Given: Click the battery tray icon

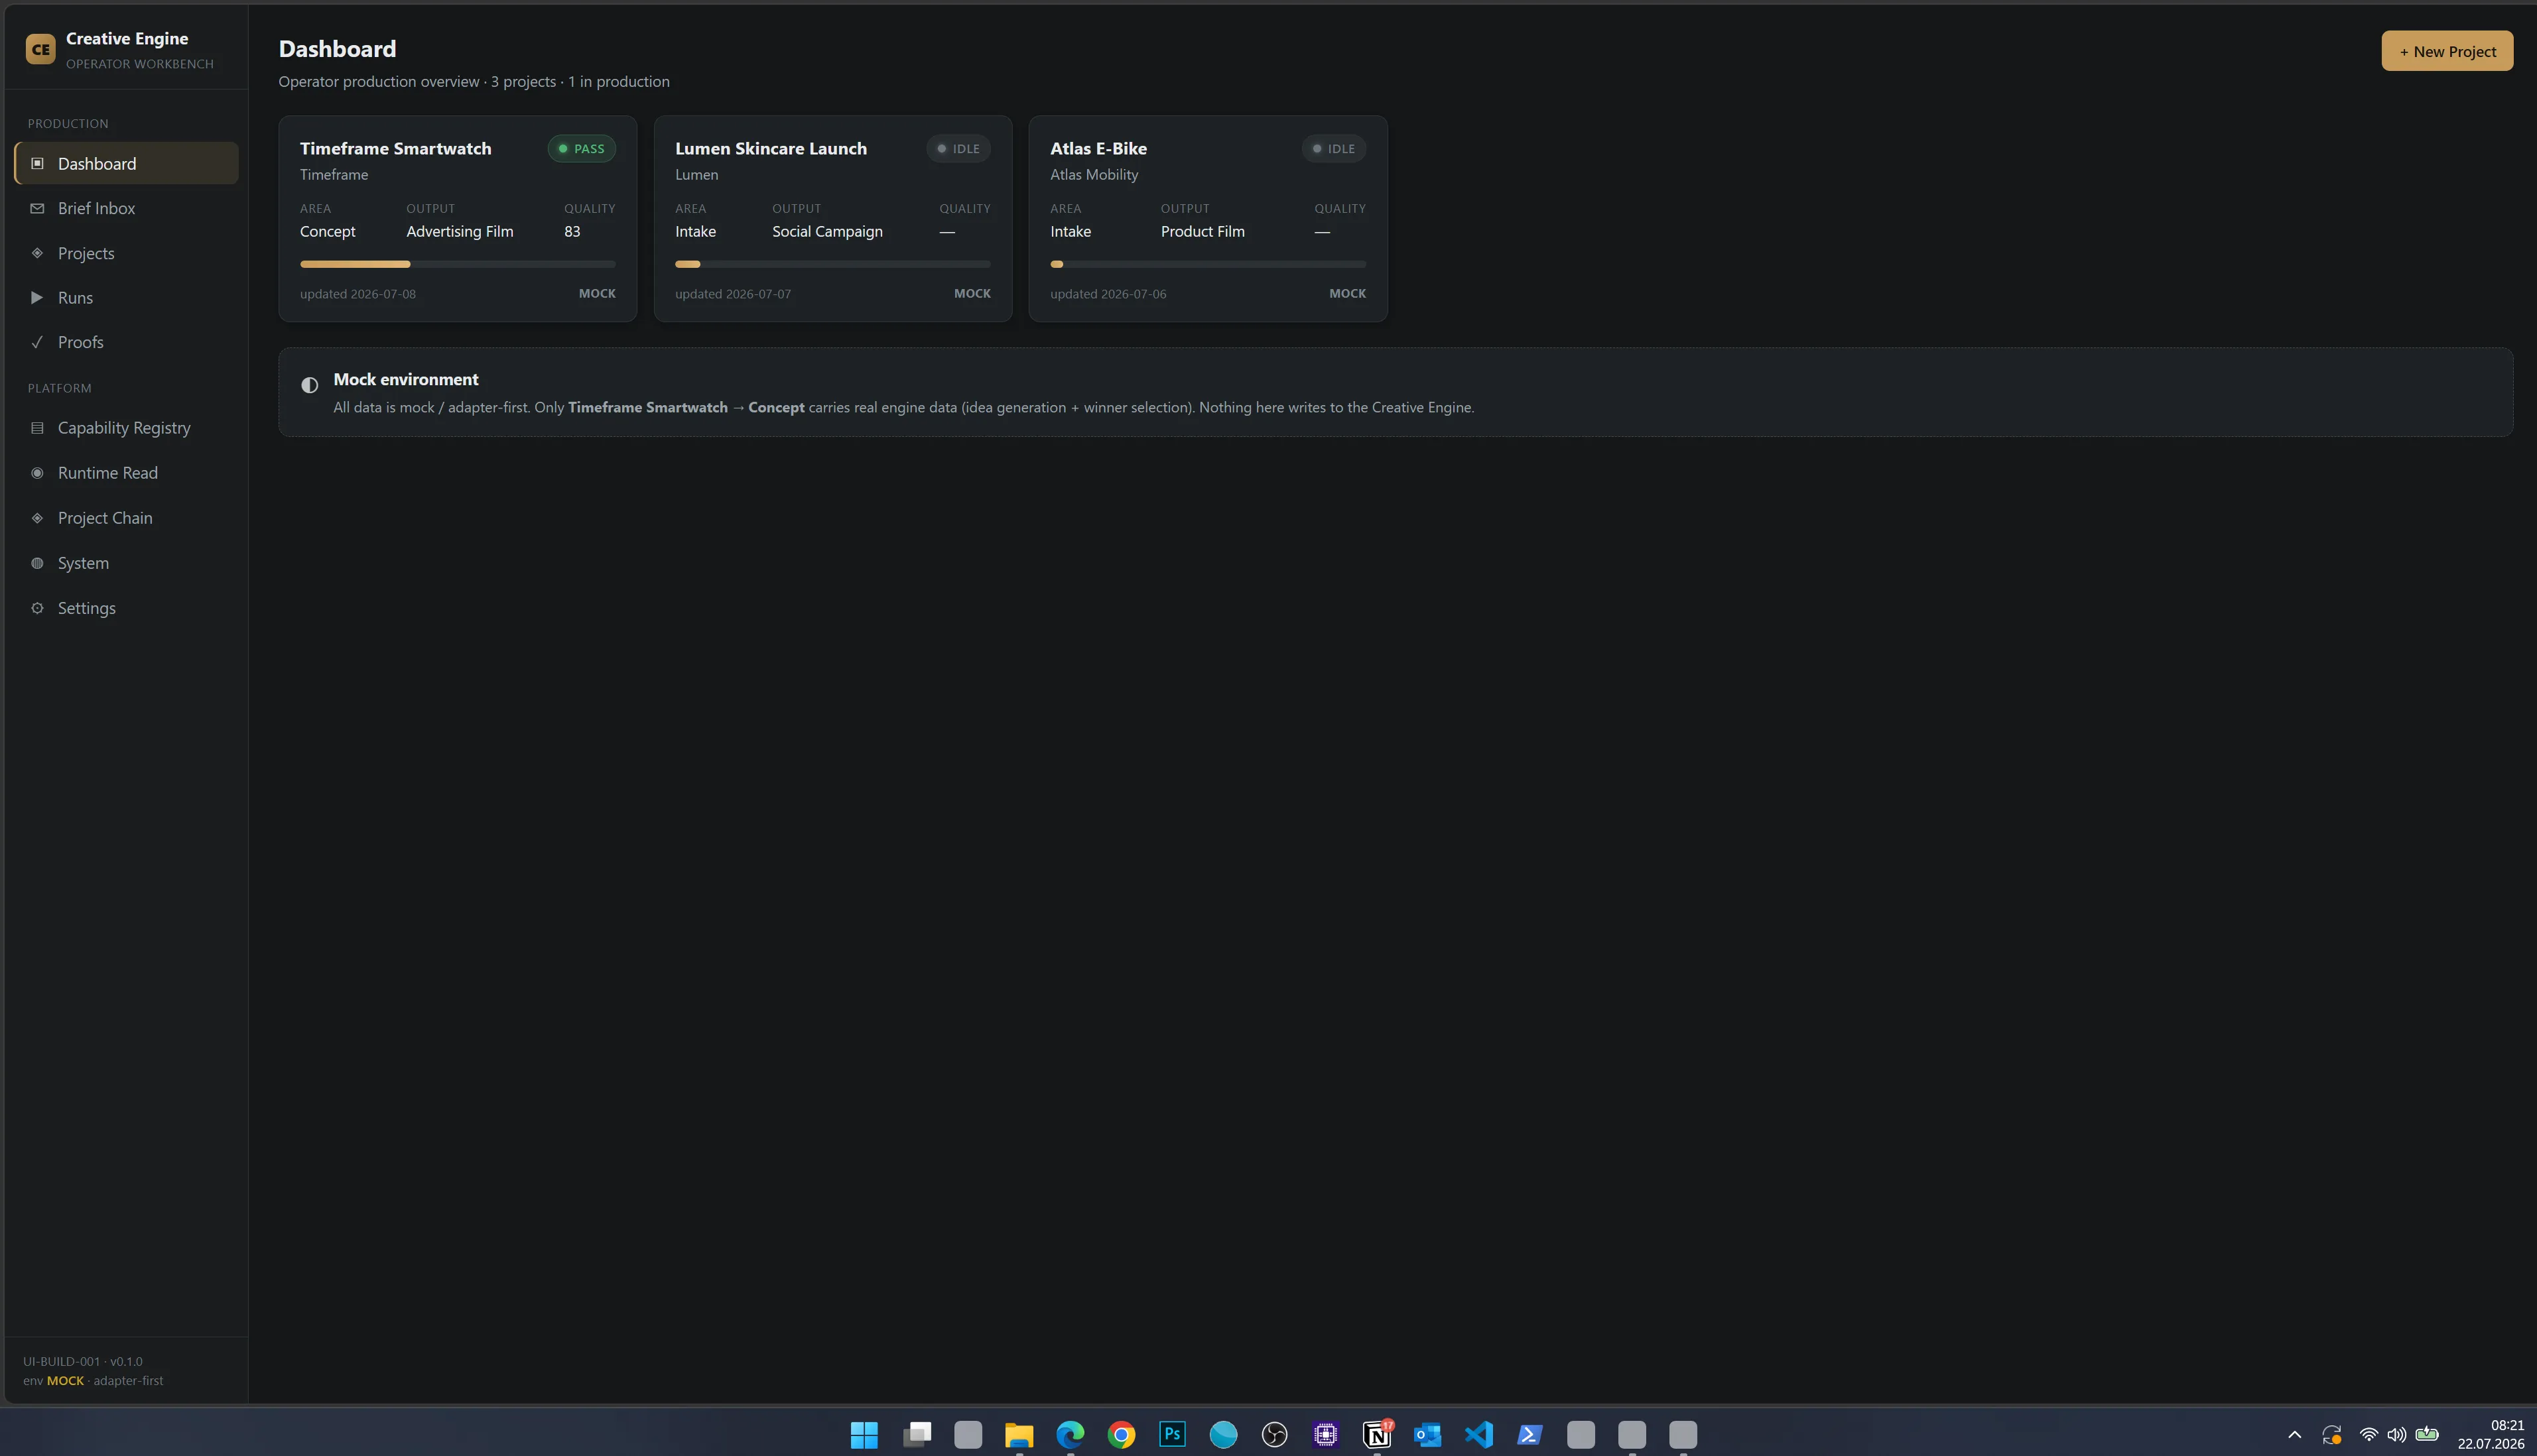Looking at the screenshot, I should 2427,1435.
